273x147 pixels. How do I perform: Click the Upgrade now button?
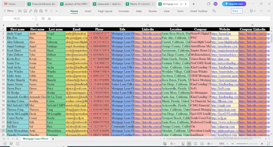[x=234, y=4]
